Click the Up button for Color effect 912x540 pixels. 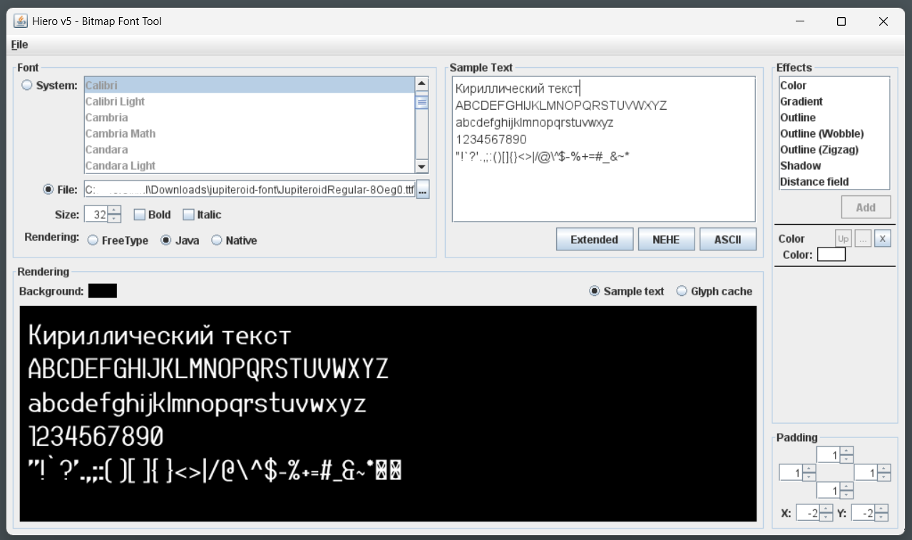point(844,239)
